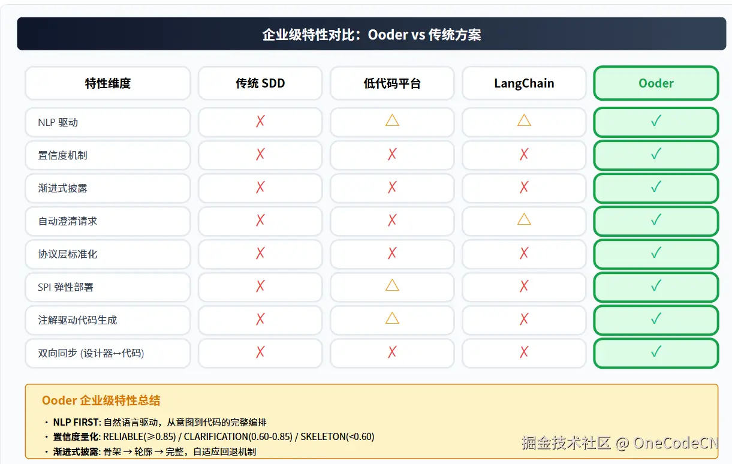Image resolution: width=732 pixels, height=464 pixels.
Task: Click the triangle for SPI 弹性部署 under 低代码平台
Action: 392,285
